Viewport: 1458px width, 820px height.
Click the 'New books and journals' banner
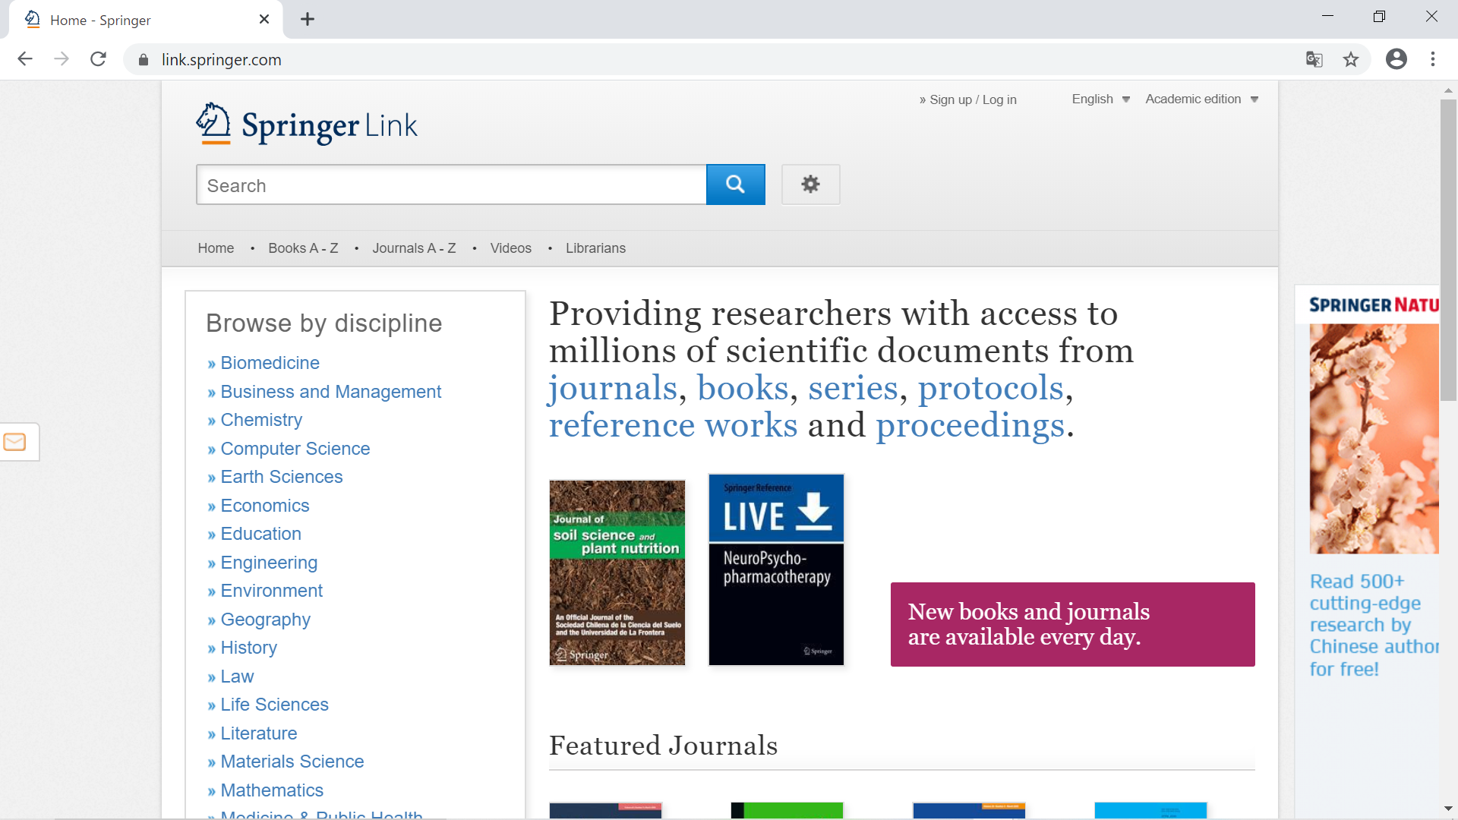[x=1072, y=624]
